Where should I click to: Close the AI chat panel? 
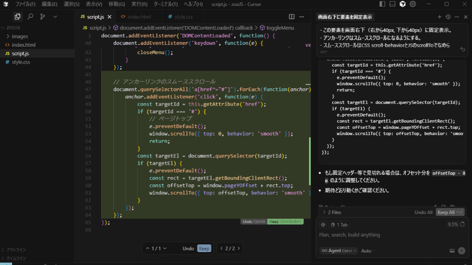(466, 17)
